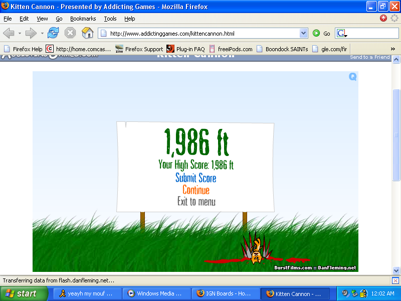Expand the address bar history dropdown
Screen dimensions: 401x301
point(303,33)
